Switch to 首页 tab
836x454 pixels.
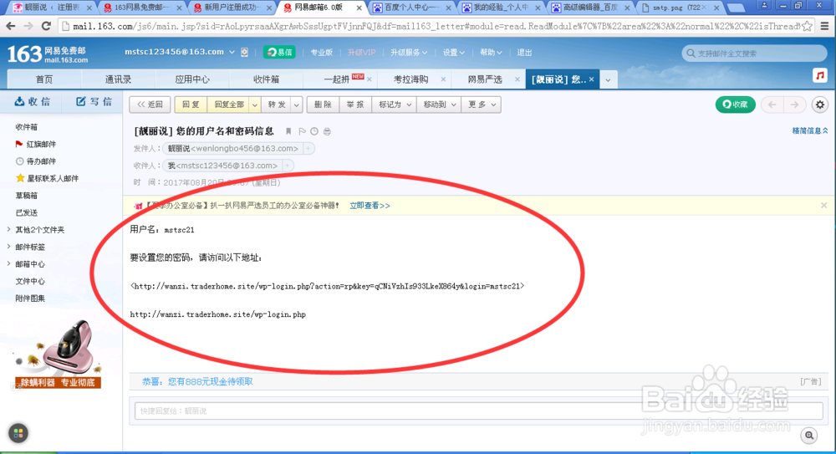[x=43, y=79]
